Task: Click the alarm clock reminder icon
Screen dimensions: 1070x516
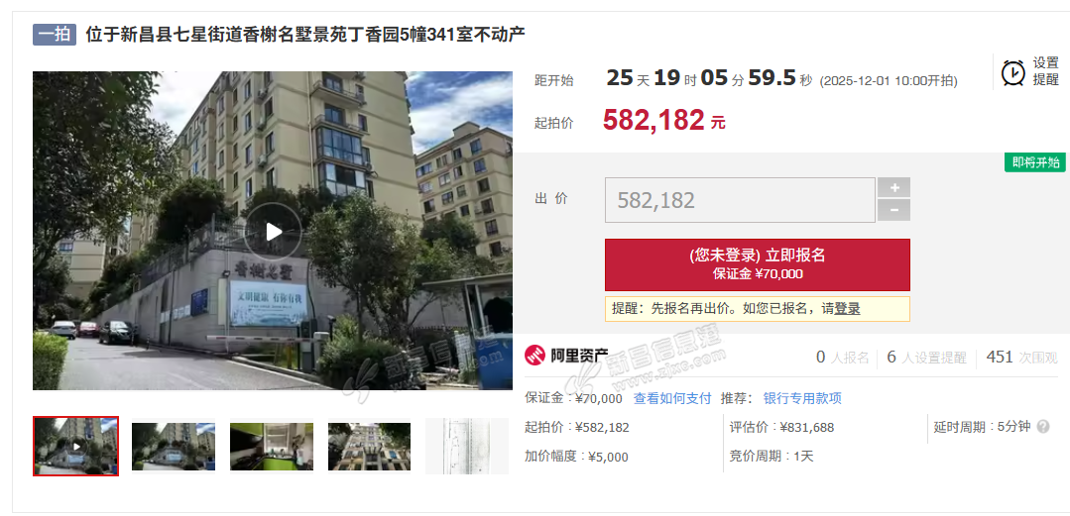Action: 1012,72
